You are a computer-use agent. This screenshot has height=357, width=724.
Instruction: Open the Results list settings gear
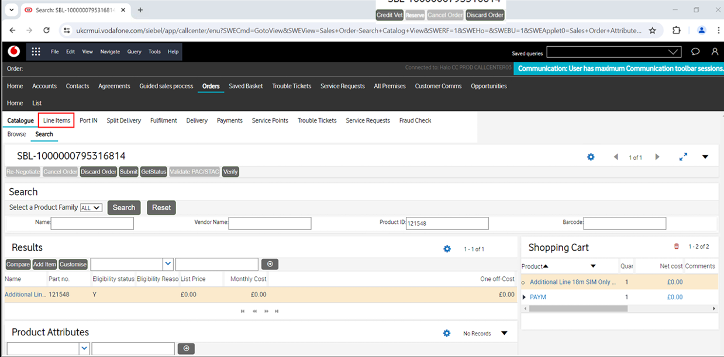point(447,249)
